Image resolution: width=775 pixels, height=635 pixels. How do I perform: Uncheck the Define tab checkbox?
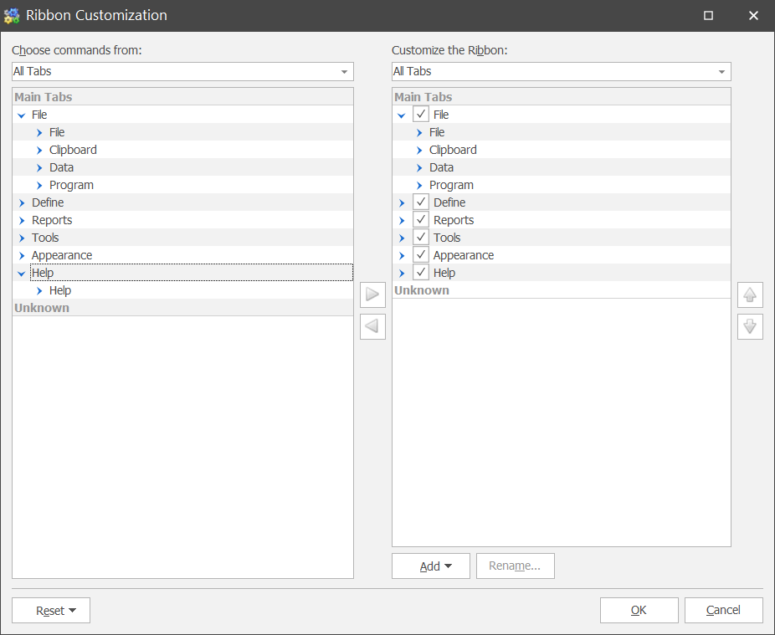(421, 202)
